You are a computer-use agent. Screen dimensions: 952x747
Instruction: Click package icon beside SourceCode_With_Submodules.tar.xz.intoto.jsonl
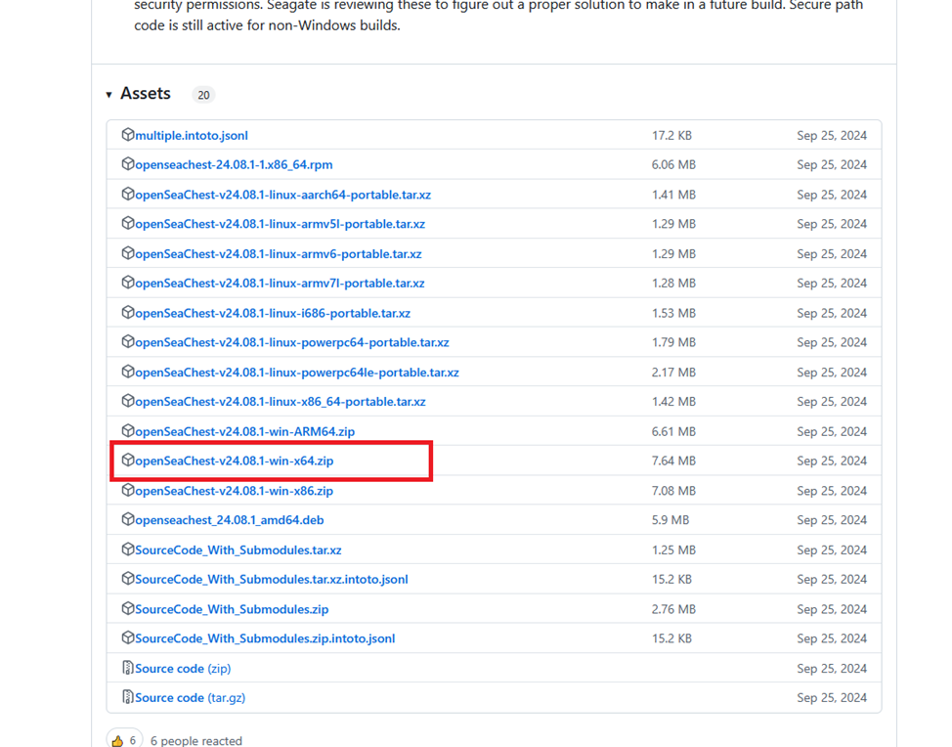pos(127,578)
